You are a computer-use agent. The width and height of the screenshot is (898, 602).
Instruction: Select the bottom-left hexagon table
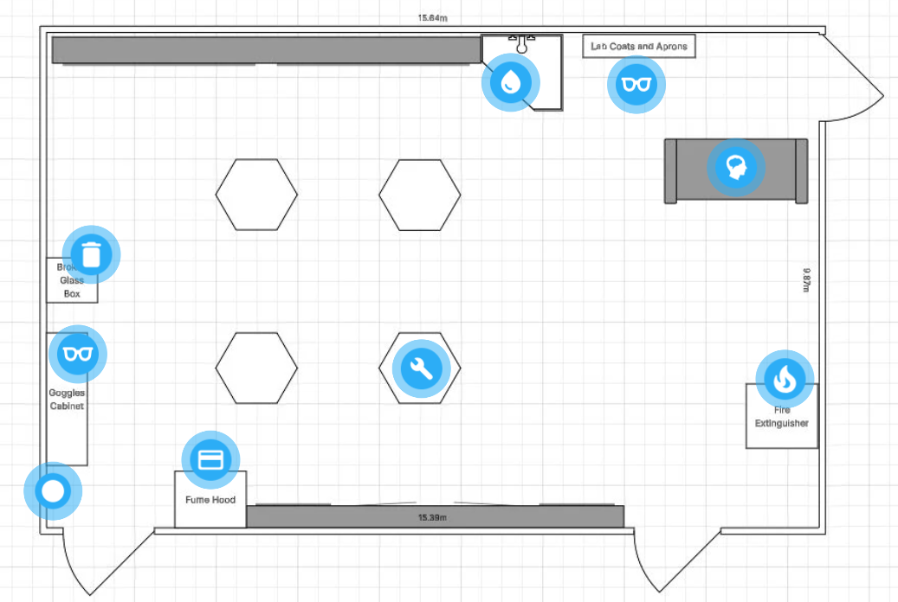256,368
